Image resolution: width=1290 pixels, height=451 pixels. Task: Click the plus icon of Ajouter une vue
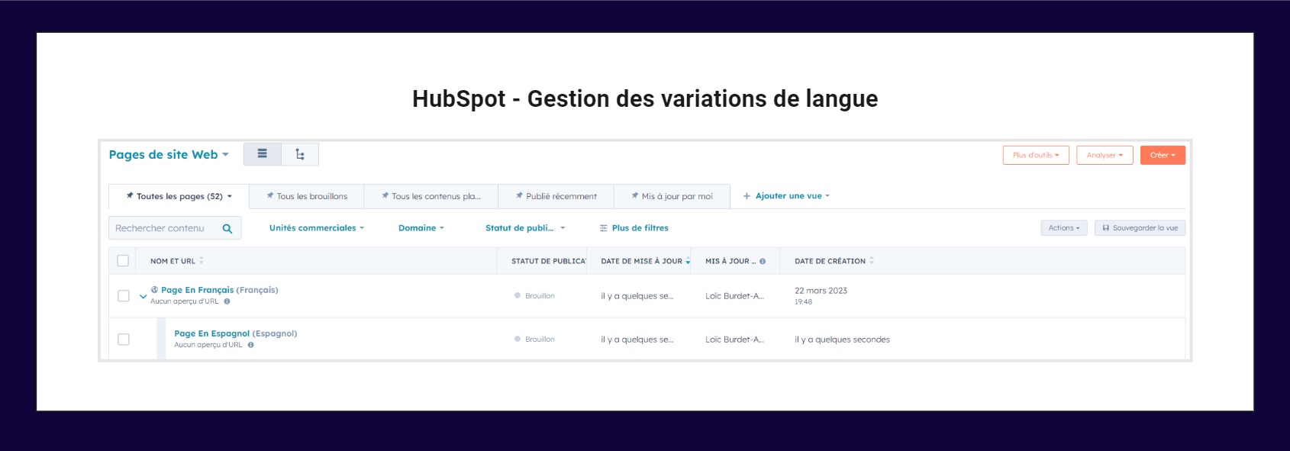[x=747, y=196]
